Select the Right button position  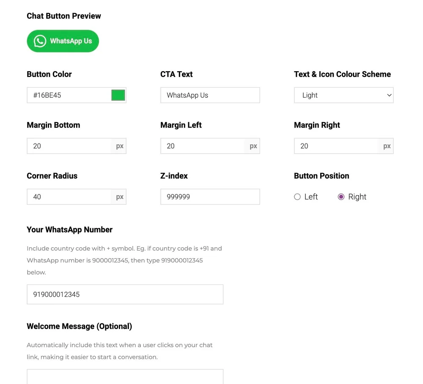pyautogui.click(x=341, y=197)
